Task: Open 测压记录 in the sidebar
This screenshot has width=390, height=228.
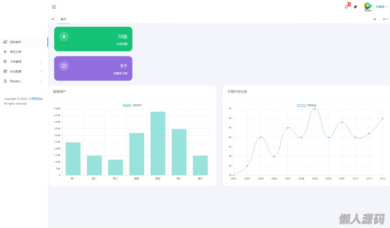Action: pos(24,52)
